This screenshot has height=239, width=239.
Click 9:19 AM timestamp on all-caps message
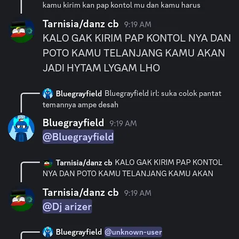coord(137,25)
